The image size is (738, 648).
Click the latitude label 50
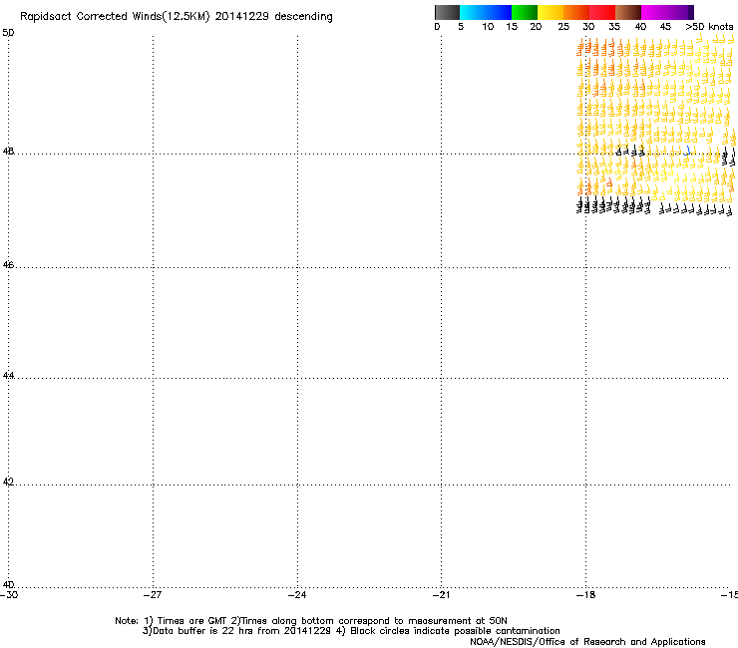point(8,33)
